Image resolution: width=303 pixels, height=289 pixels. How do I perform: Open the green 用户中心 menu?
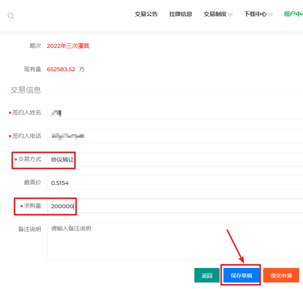[293, 14]
